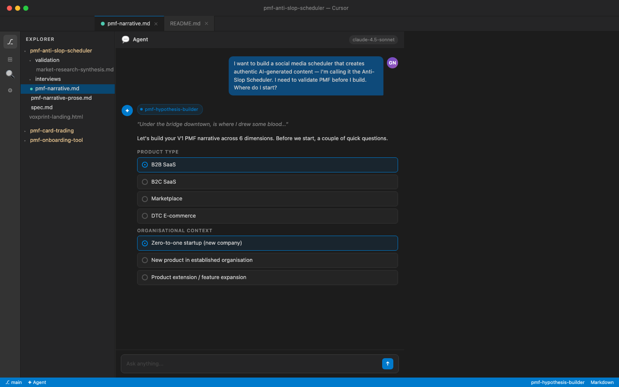Screen dimensions: 619x387
Task: Choose Zero-to-one startup (new company)
Action: (x=267, y=243)
